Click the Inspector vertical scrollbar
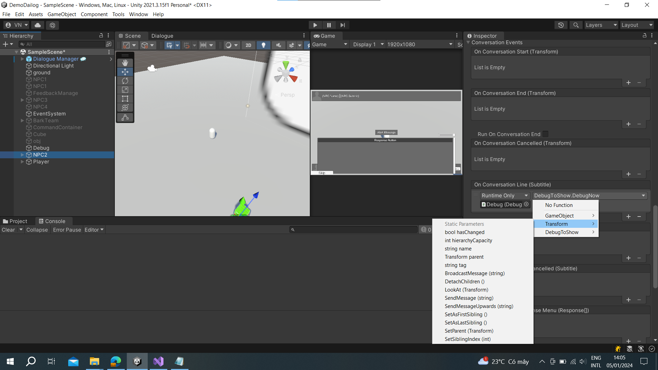658x370 pixels. coord(655,247)
